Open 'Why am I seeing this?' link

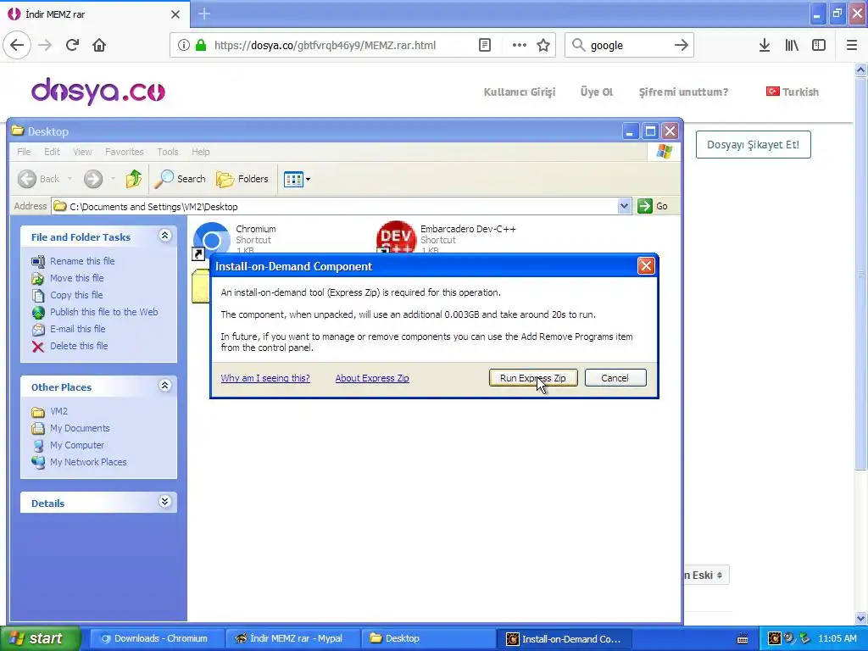pyautogui.click(x=265, y=378)
